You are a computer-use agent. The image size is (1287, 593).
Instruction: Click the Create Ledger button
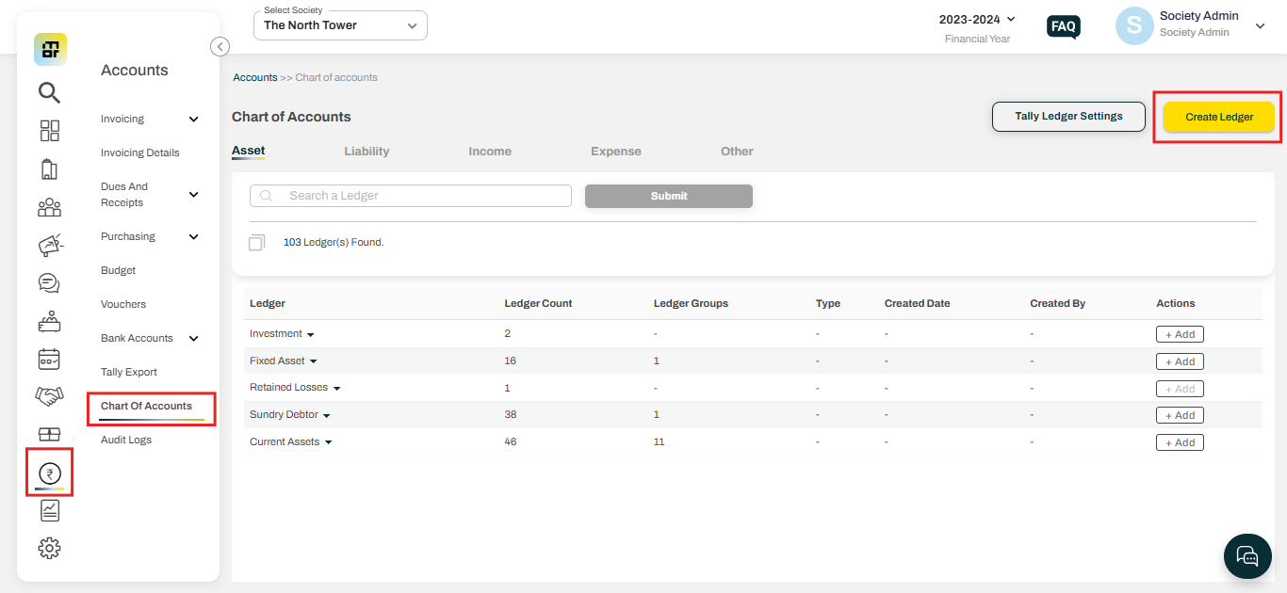click(1218, 117)
